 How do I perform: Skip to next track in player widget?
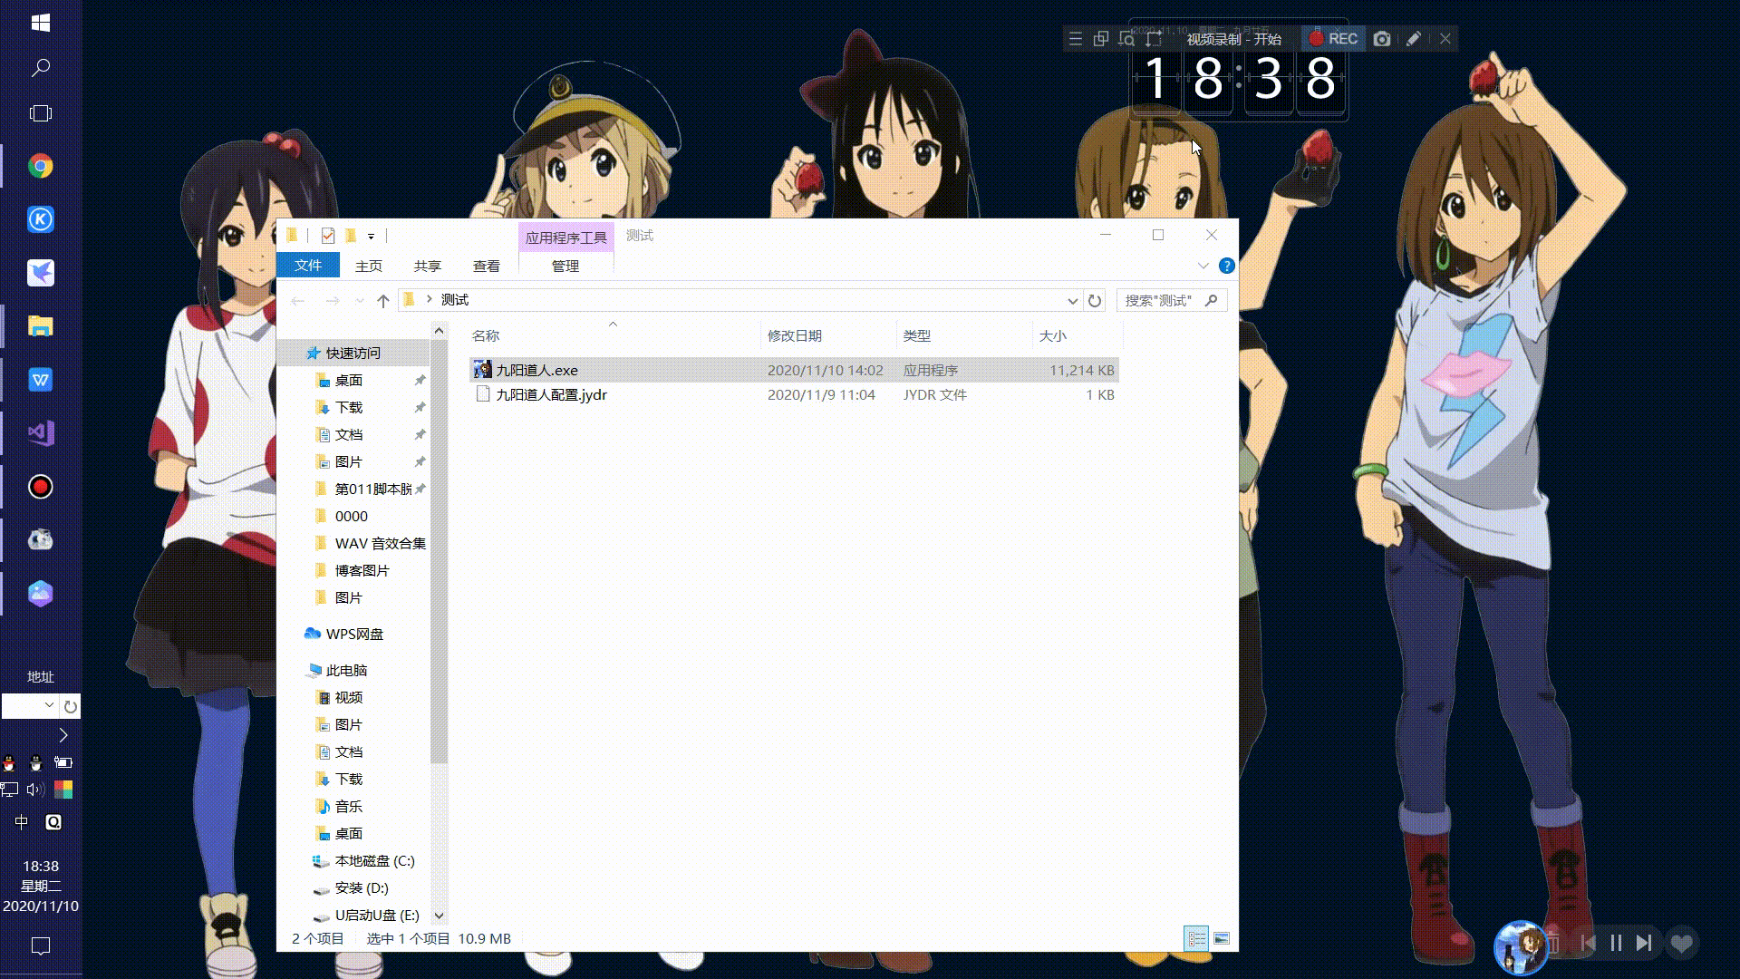[1644, 944]
